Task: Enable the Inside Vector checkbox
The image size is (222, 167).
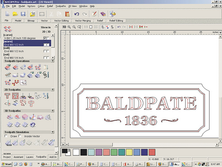Action: click(x=20, y=136)
